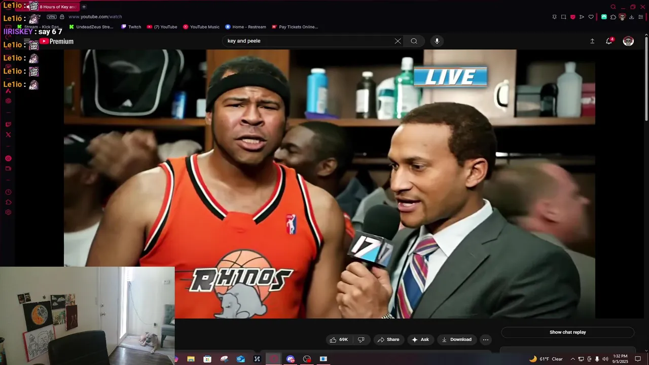Click the page vertical scrollbar
Screen dimensions: 649x365
[646, 78]
